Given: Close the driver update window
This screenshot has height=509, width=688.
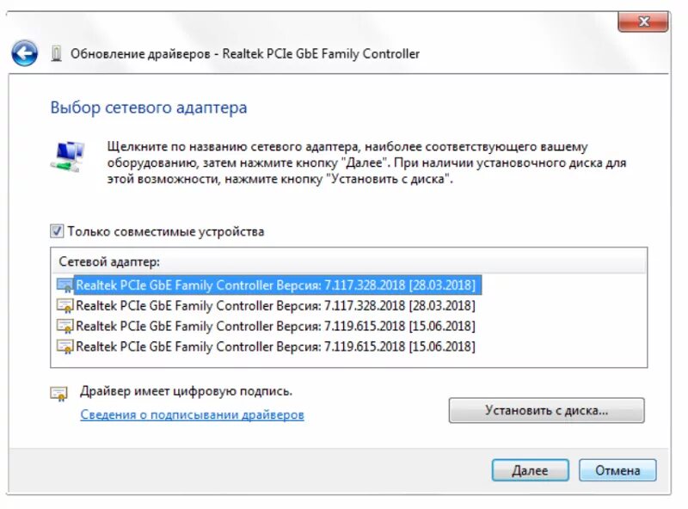Looking at the screenshot, I should pos(643,21).
